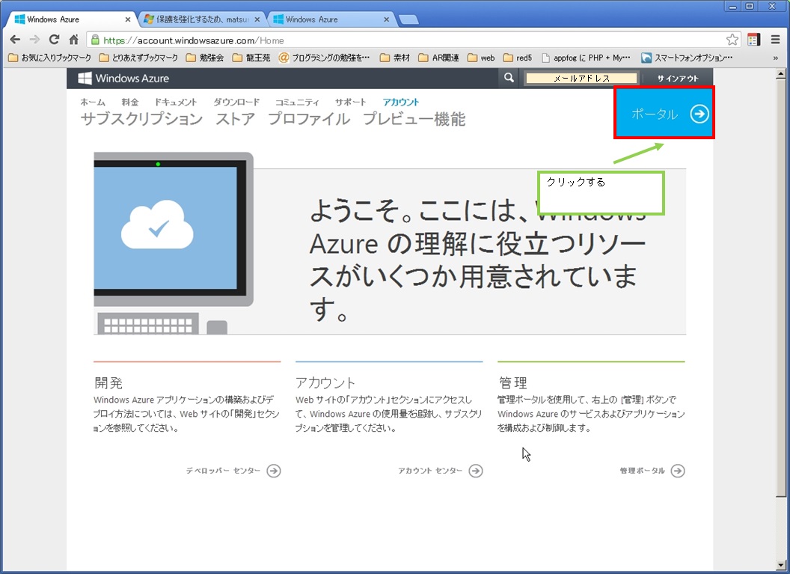790x574 pixels.
Task: Open the サブスクリプション section
Action: pos(141,119)
